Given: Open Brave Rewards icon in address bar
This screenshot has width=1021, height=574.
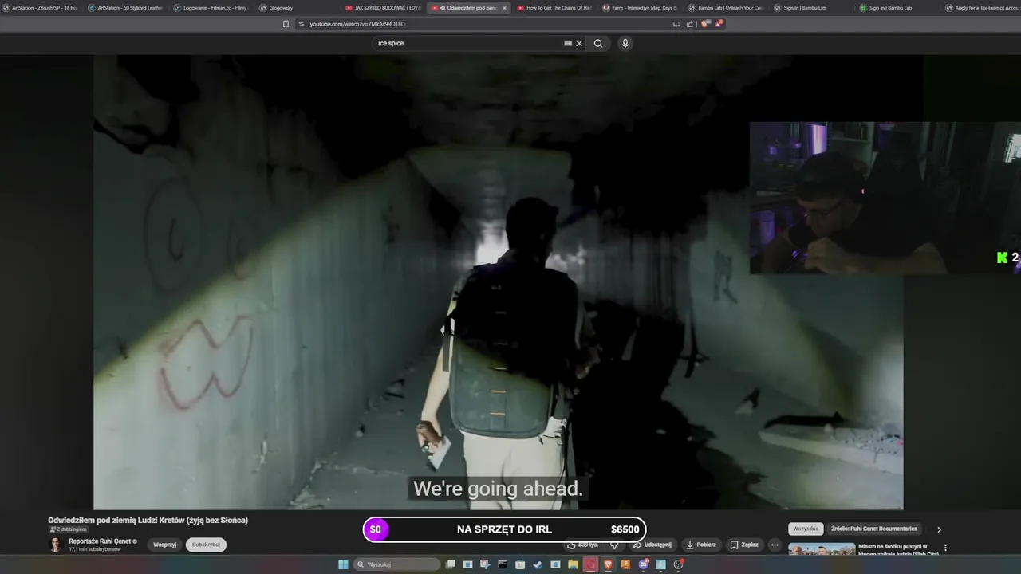Looking at the screenshot, I should [719, 24].
